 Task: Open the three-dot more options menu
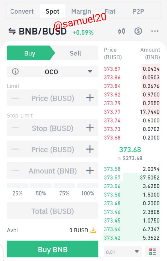[155, 31]
